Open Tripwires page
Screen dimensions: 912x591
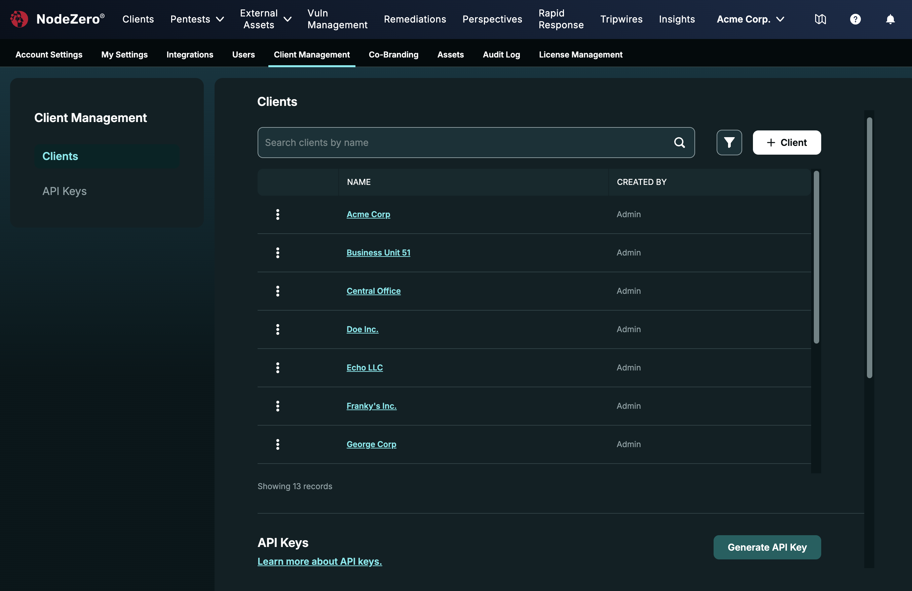[621, 19]
